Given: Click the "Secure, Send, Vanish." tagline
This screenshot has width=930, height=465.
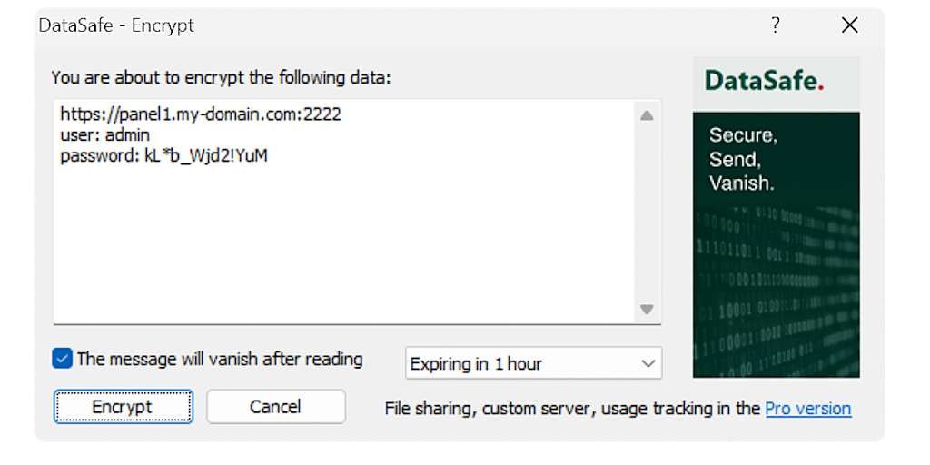Looking at the screenshot, I should [x=743, y=159].
